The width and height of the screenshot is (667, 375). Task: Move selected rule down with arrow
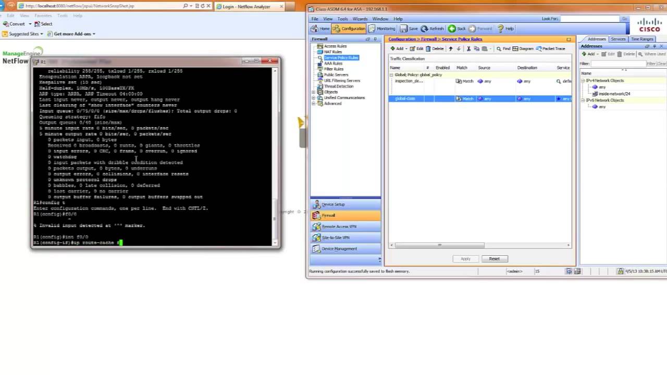pyautogui.click(x=459, y=48)
